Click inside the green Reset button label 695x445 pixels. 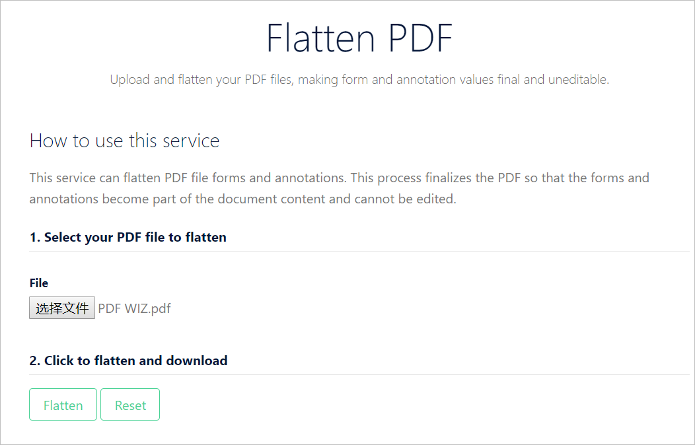(130, 404)
